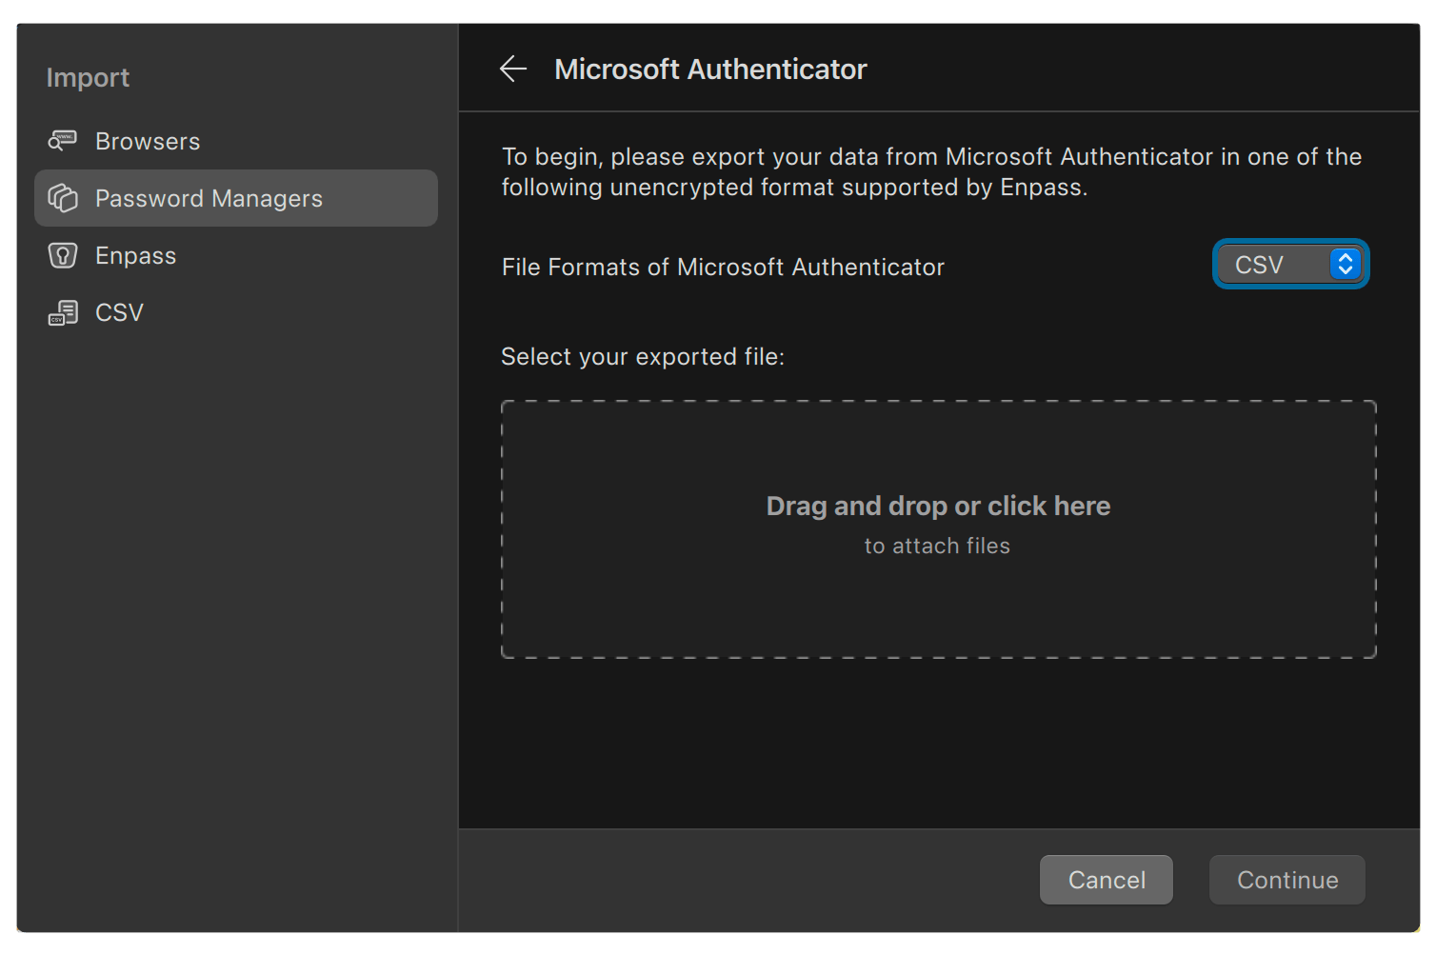Click the Microsoft Authenticator title
This screenshot has width=1436, height=954.
point(710,70)
